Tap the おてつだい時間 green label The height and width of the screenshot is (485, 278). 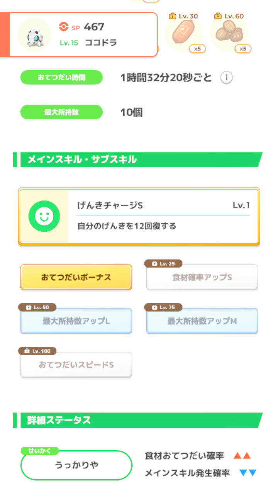61,77
